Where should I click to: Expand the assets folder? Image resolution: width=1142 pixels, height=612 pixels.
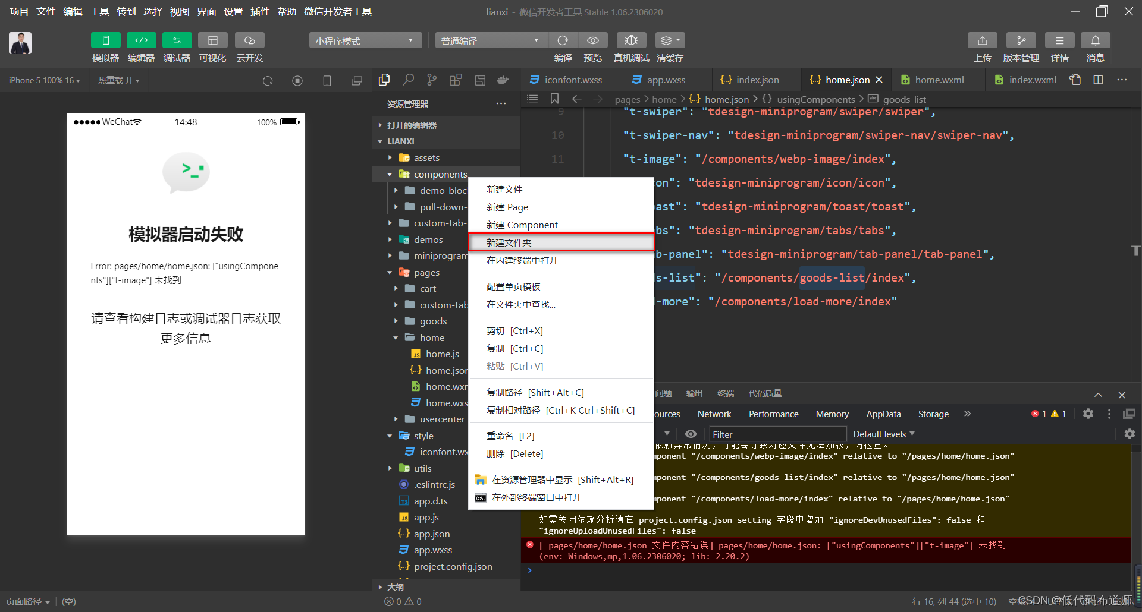click(x=390, y=157)
